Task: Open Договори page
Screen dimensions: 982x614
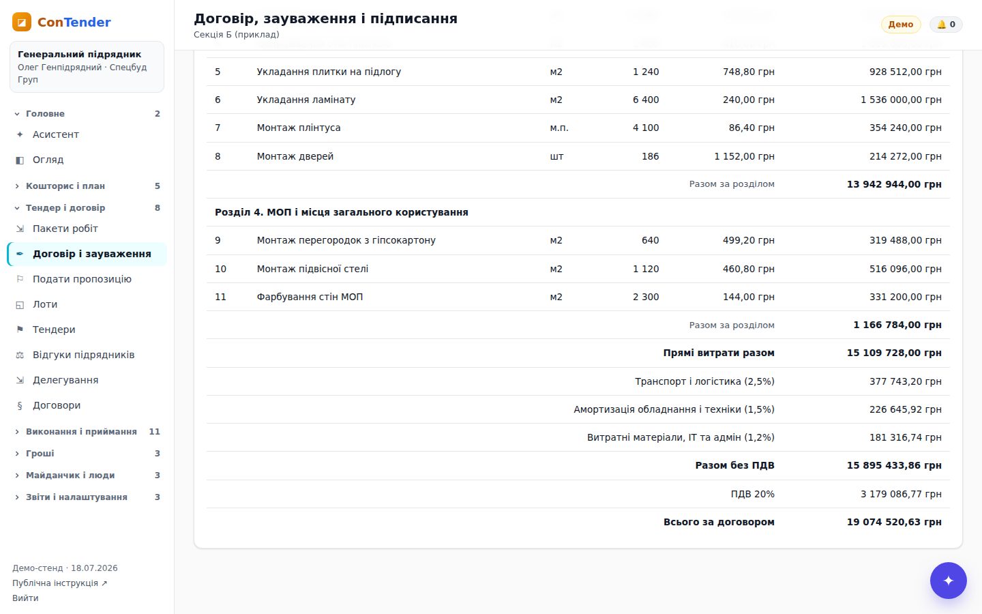Action: [87, 405]
